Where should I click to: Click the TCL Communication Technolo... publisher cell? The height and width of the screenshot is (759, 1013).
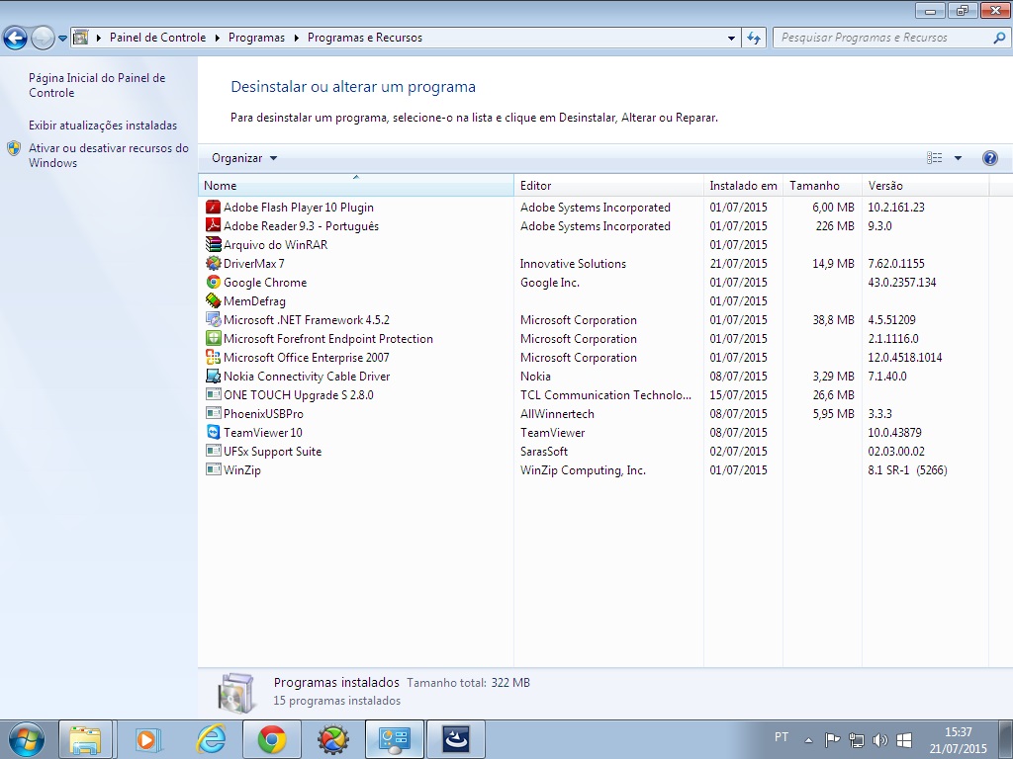click(606, 394)
